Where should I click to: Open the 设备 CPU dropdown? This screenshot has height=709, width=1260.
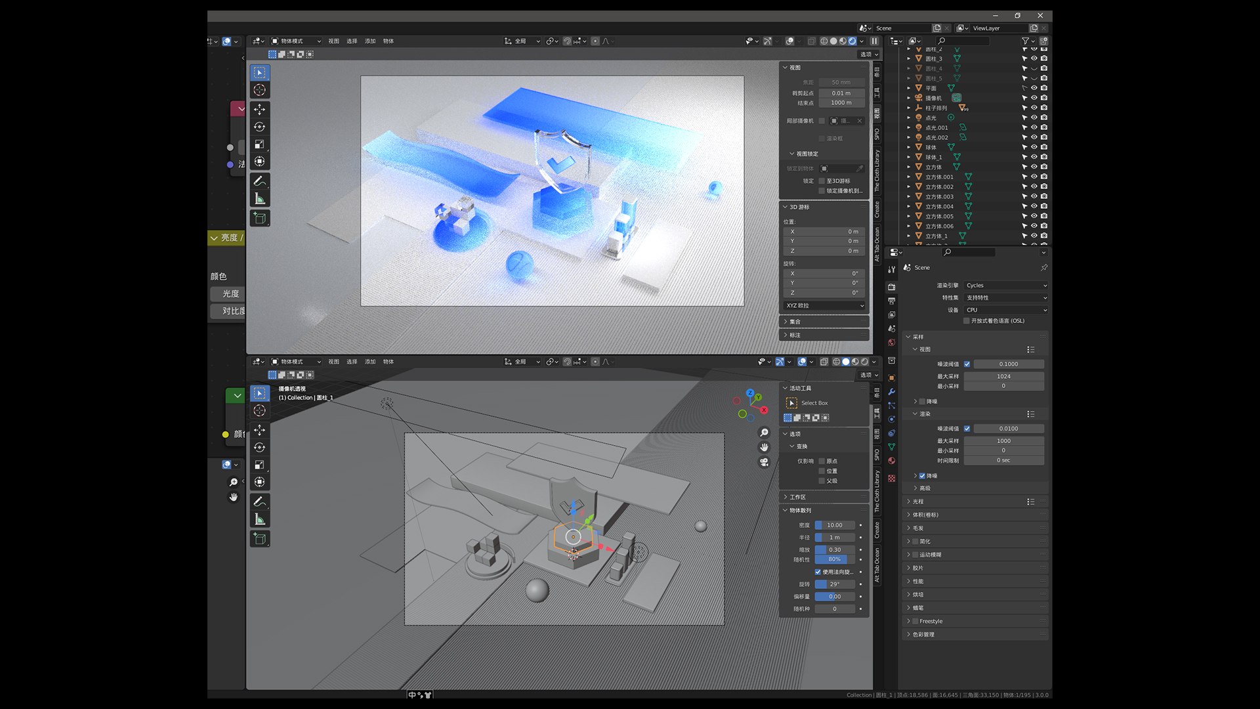(x=1005, y=310)
